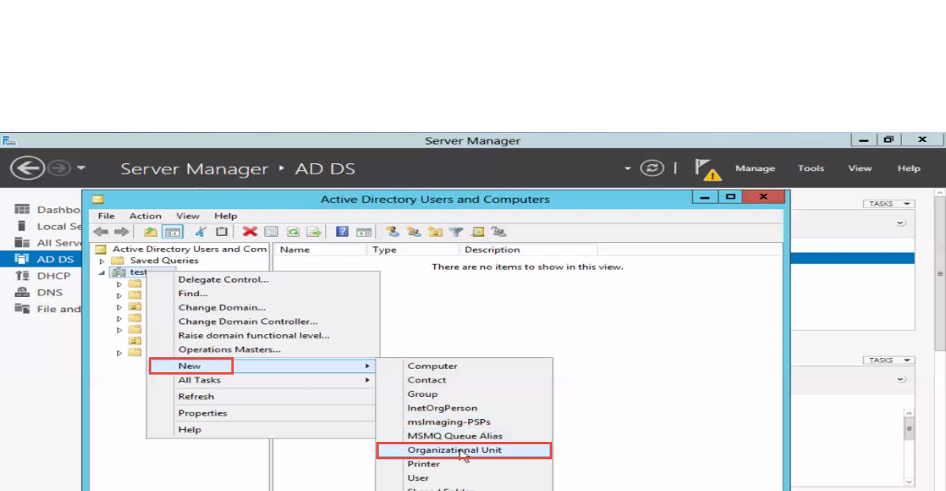
Task: Collapse the test domain tree node
Action: tap(102, 272)
